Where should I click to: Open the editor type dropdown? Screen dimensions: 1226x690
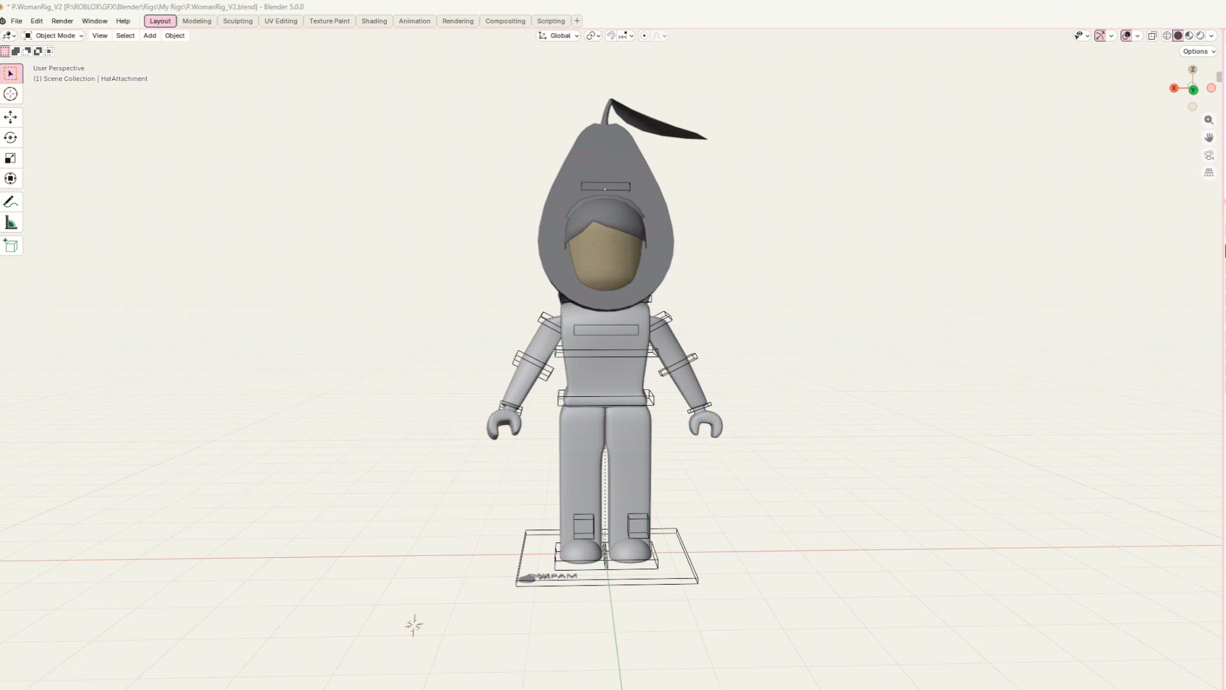[x=9, y=36]
